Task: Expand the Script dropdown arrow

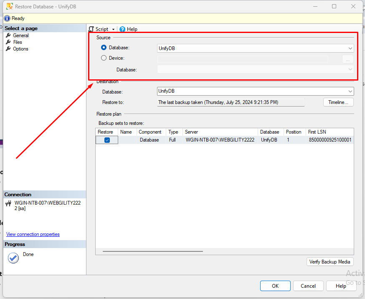Action: (x=113, y=29)
